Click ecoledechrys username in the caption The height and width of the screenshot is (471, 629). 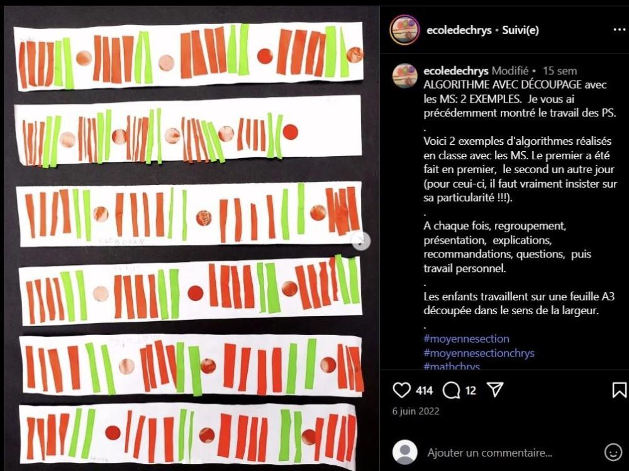click(x=455, y=71)
